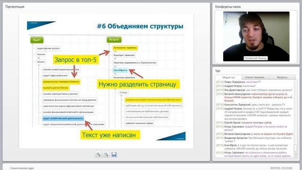Select анализ корпоративных рисков node
The height and width of the screenshot is (170, 302).
click(60, 94)
